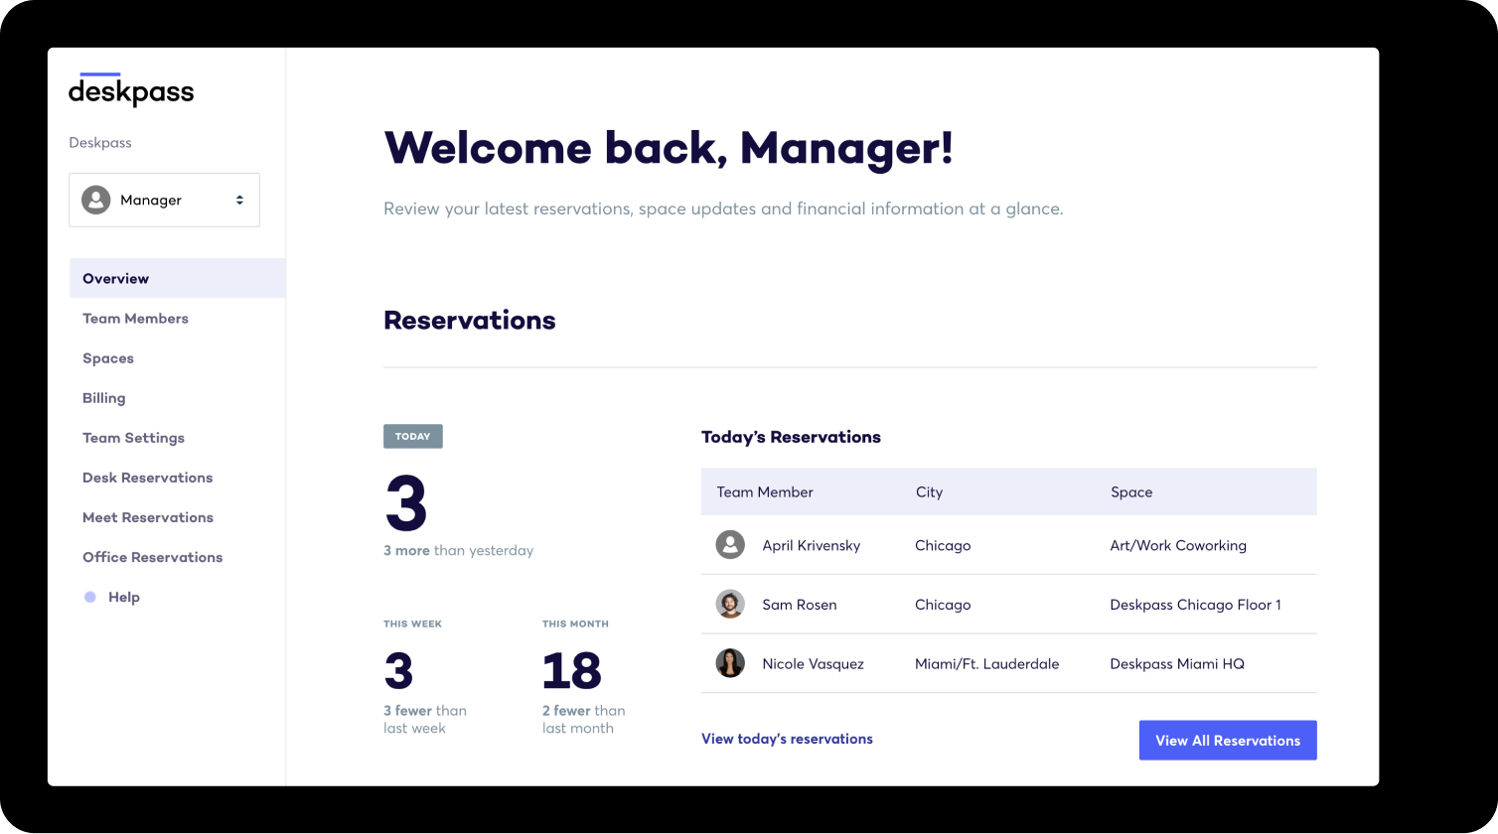Select Overview in the sidebar
1498x834 pixels.
point(177,278)
